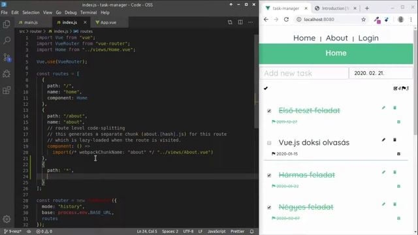Click the check-all checkmark icon above tasks
418x235 pixels.
pyautogui.click(x=266, y=88)
